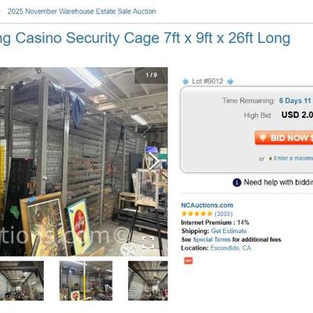
Task: Click the bidding help info icon
Action: click(237, 182)
